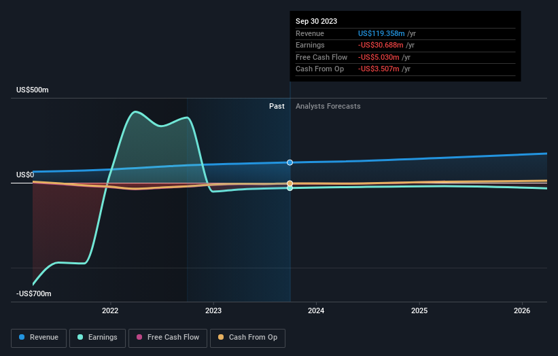Select the blue Revenue data point marker
Viewport: 558px width, 356px height.
pyautogui.click(x=290, y=162)
